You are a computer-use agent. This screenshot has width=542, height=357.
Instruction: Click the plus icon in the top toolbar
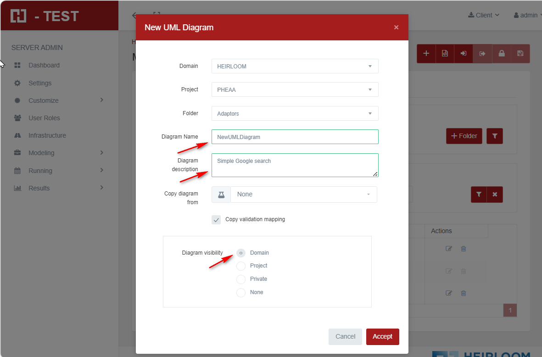426,54
